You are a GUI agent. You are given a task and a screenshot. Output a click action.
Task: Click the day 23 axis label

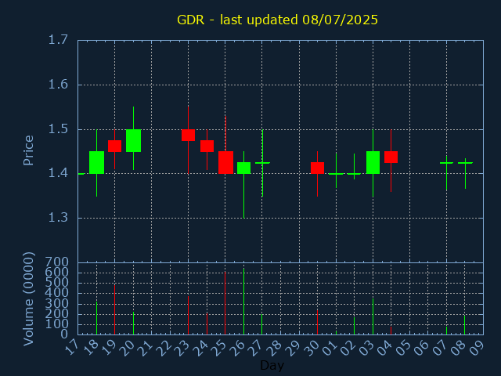tap(182, 348)
